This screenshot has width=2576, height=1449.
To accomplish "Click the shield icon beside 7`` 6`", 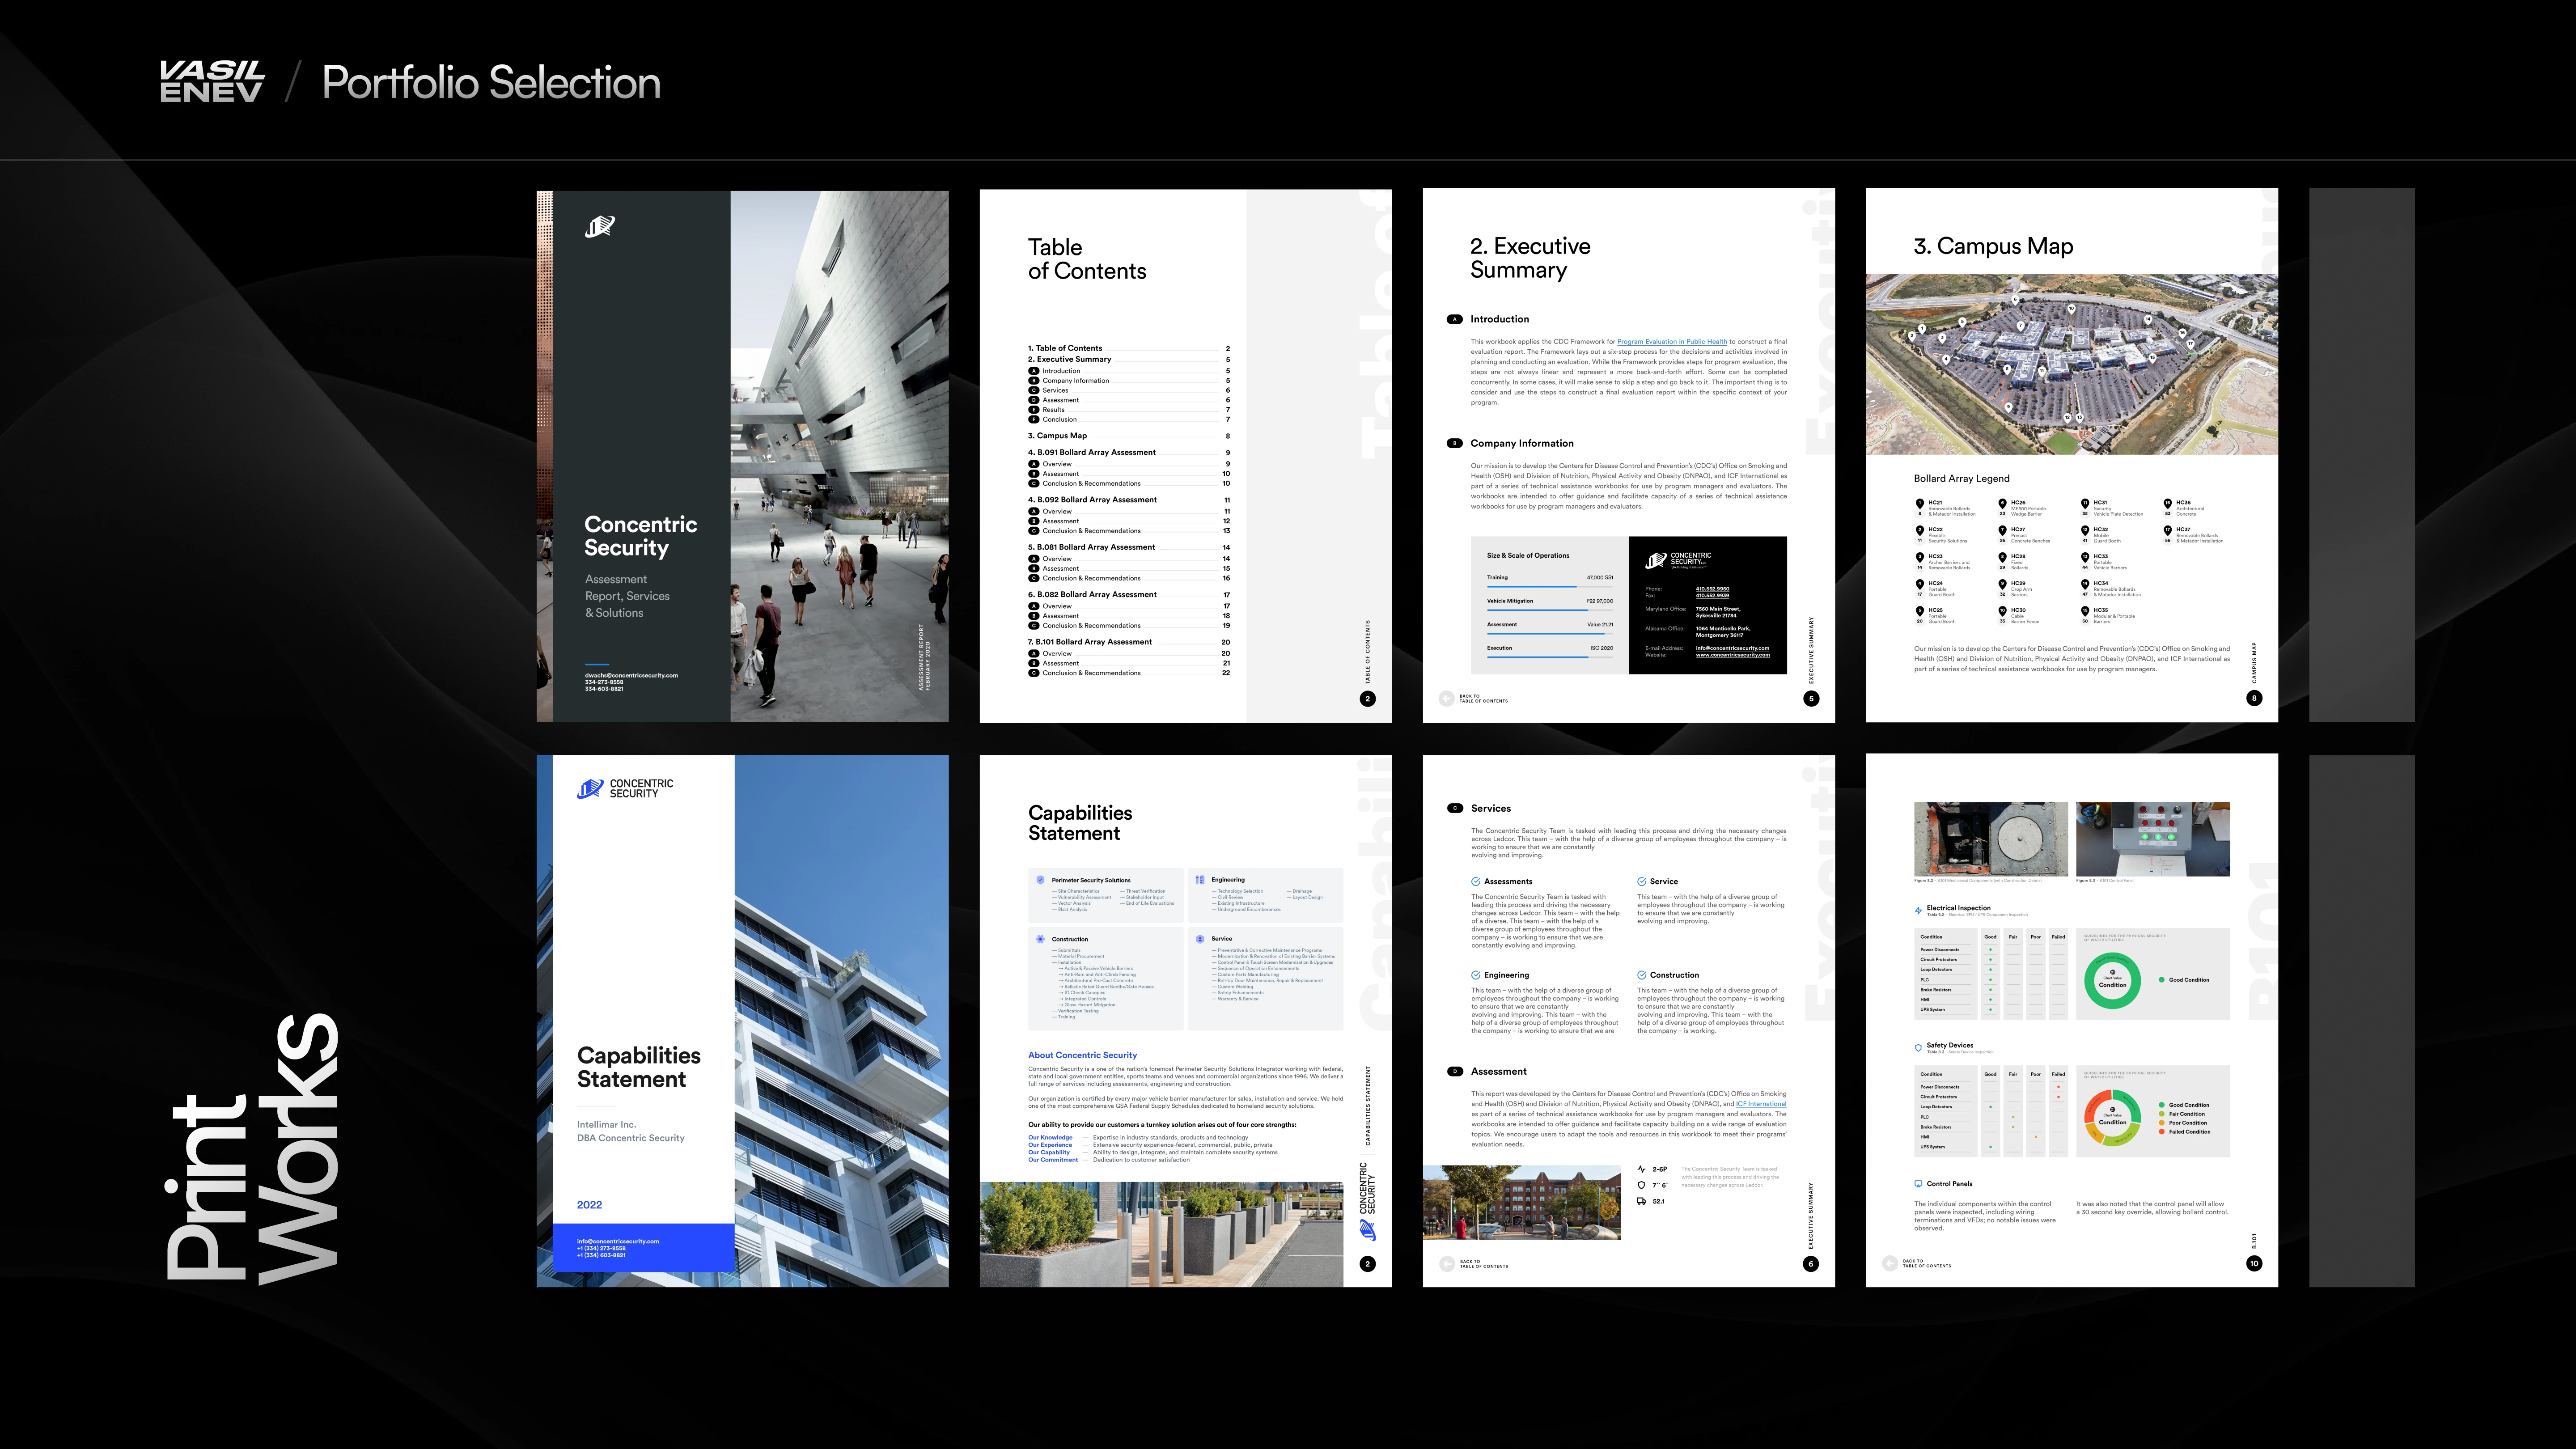I will (1641, 1185).
